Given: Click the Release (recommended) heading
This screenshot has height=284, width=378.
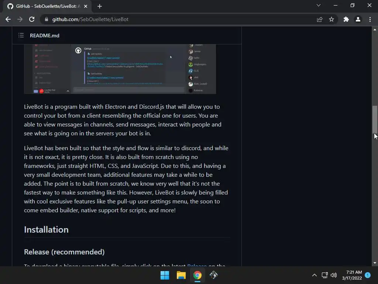Looking at the screenshot, I should pos(64,252).
